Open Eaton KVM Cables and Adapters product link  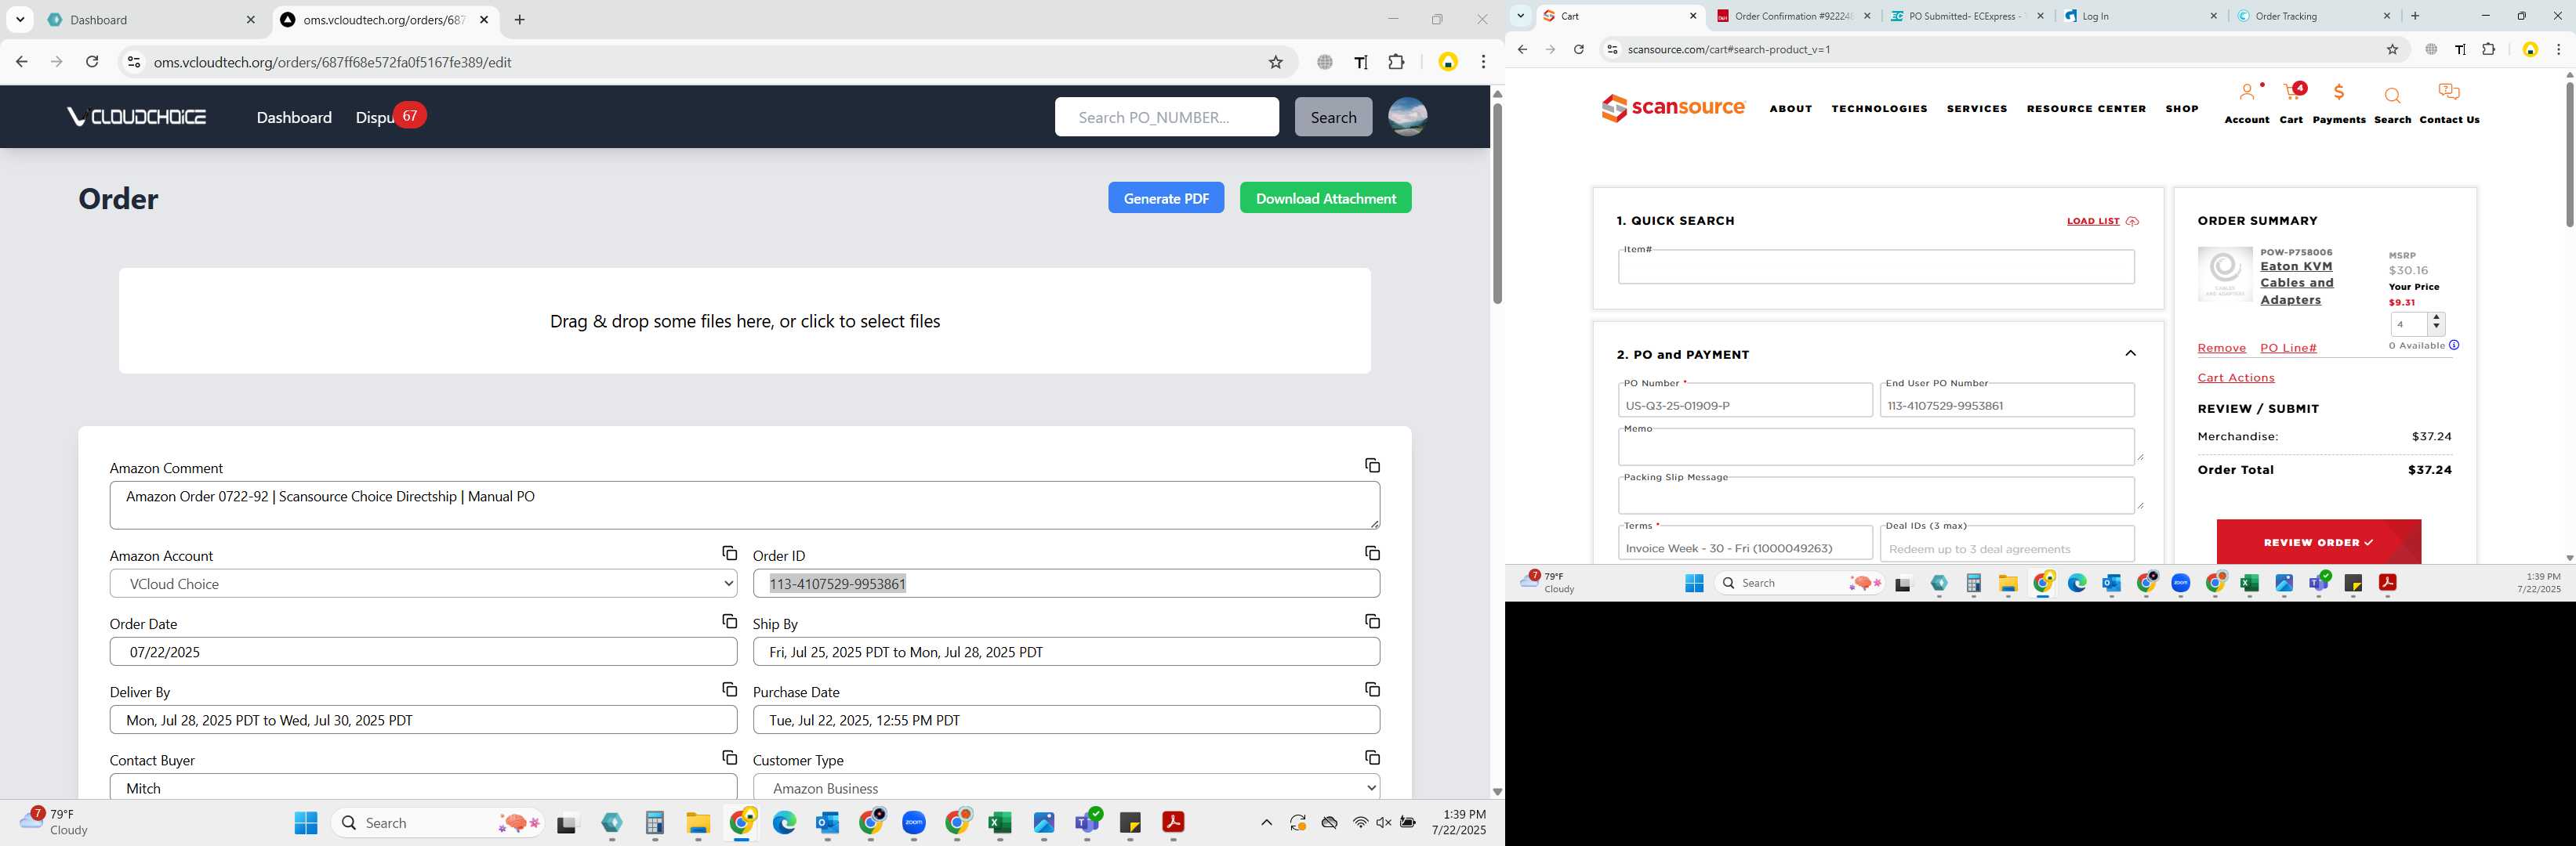(2296, 283)
